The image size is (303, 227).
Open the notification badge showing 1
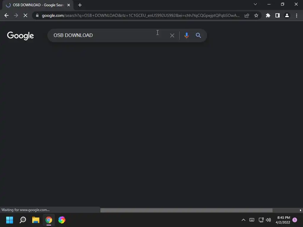coord(295,220)
